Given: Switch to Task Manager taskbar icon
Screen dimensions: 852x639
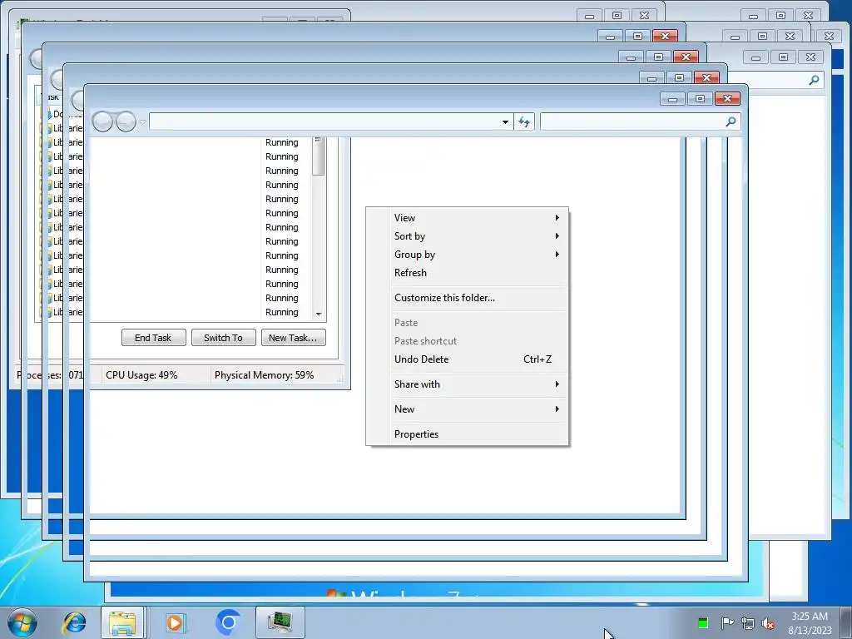Looking at the screenshot, I should [x=280, y=622].
